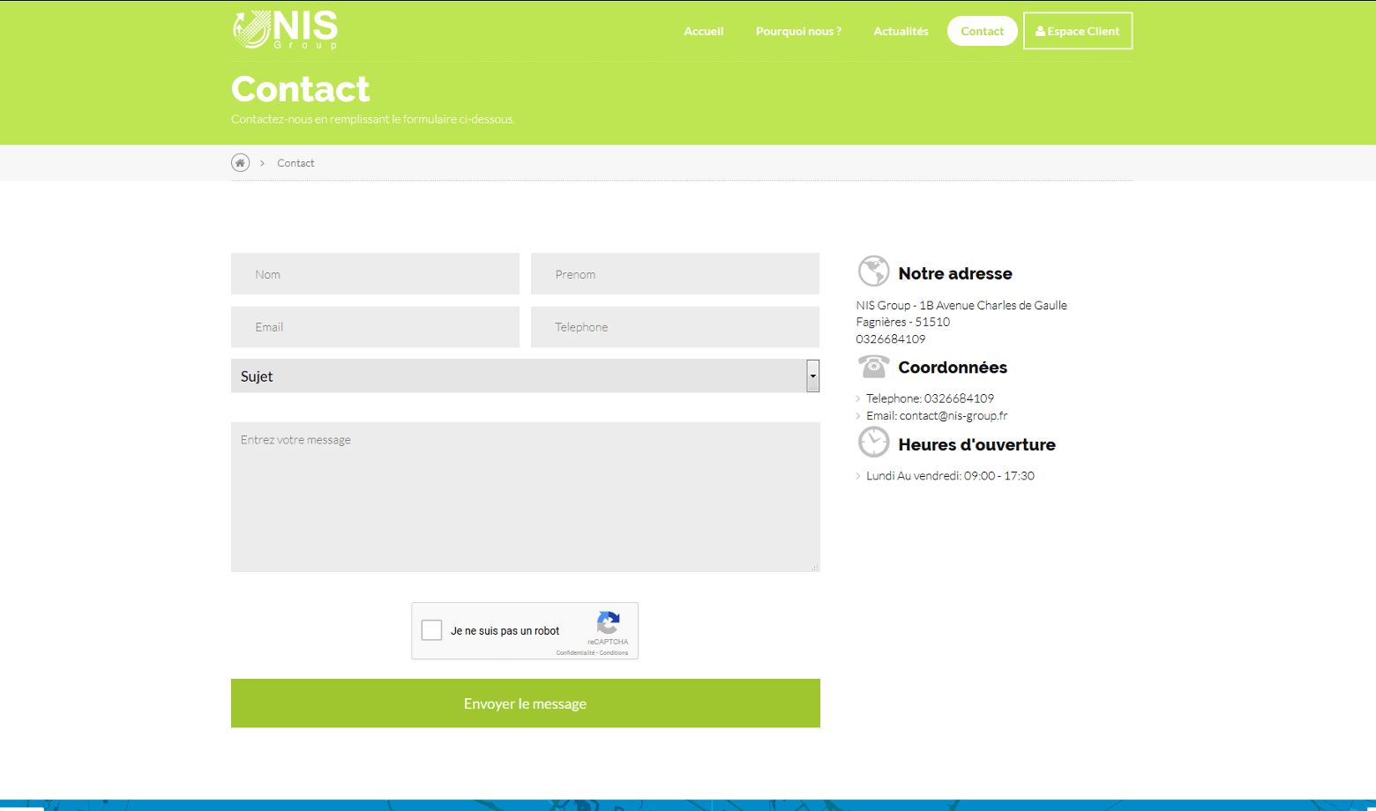Select the Contact navigation tab
1376x811 pixels.
(982, 31)
